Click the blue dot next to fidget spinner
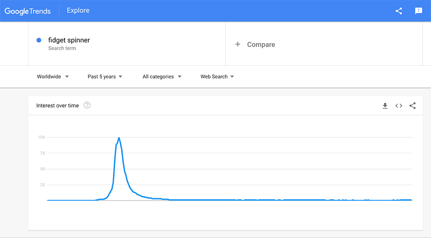Screen dimensions: 431x238 pyautogui.click(x=39, y=40)
